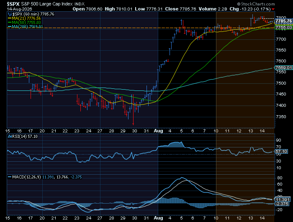Click the 80 level on MACD axis

pos(280,178)
